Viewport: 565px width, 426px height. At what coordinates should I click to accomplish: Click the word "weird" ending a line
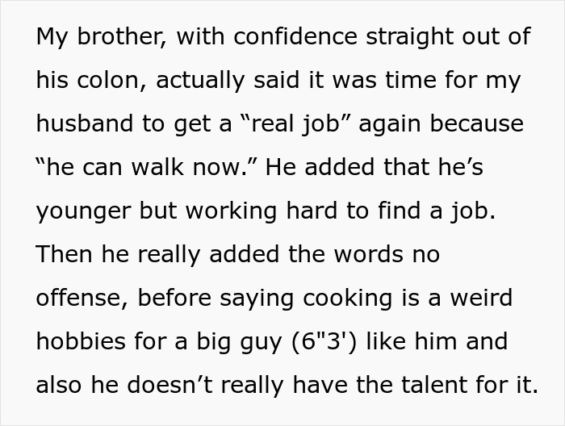[x=482, y=298]
